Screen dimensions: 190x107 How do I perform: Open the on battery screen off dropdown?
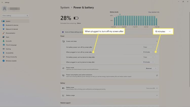[148, 47]
